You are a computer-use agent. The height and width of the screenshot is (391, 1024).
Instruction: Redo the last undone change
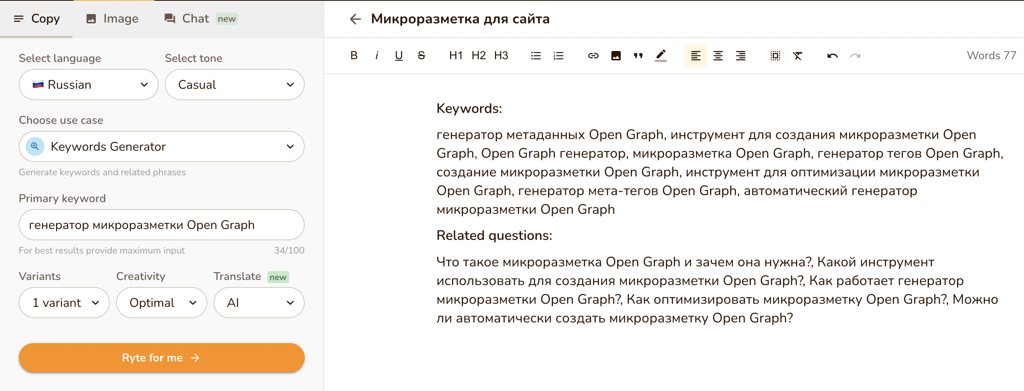(x=855, y=56)
